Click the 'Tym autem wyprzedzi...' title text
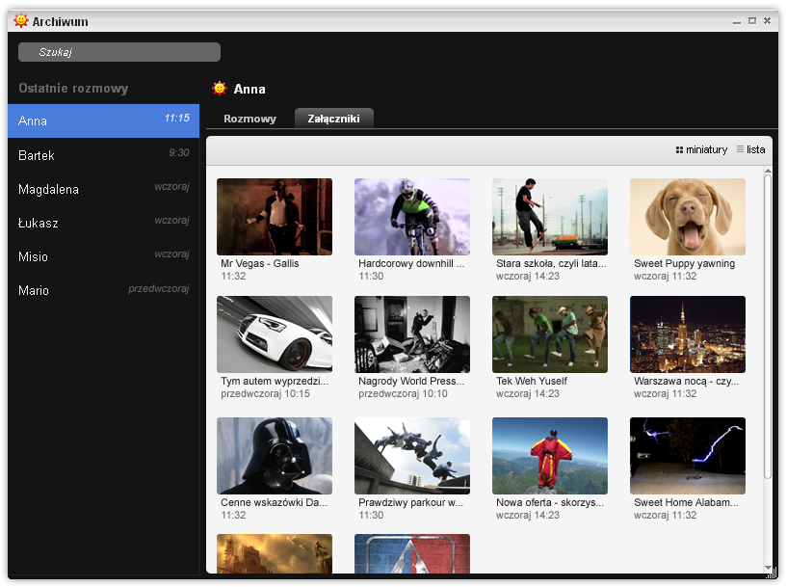Screen dimensions: 787x587 coord(275,381)
